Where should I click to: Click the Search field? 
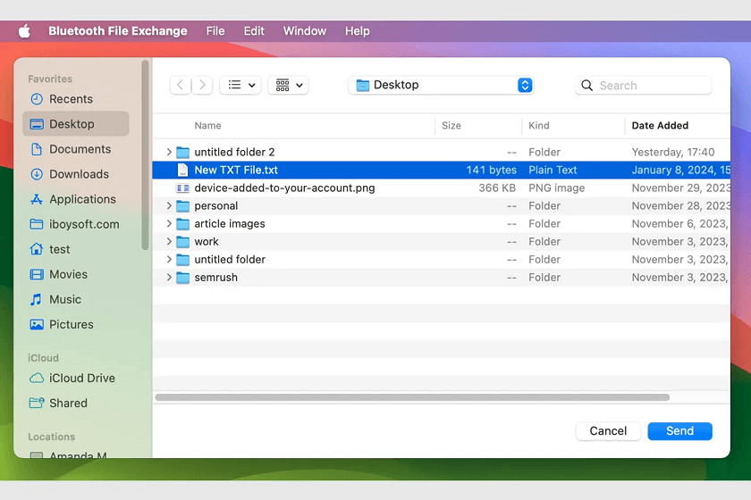643,85
